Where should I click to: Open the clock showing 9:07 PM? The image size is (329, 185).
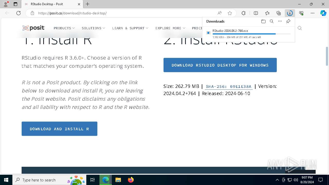pos(307,180)
